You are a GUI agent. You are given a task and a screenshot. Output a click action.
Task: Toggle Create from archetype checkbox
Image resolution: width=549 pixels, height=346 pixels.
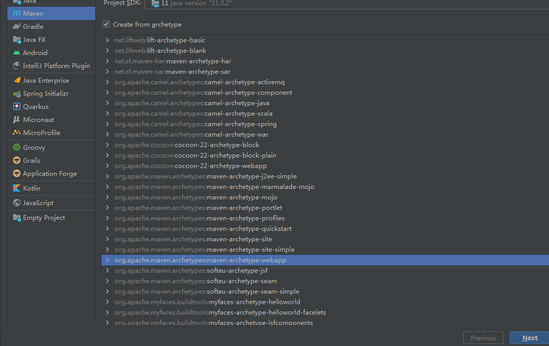[106, 24]
